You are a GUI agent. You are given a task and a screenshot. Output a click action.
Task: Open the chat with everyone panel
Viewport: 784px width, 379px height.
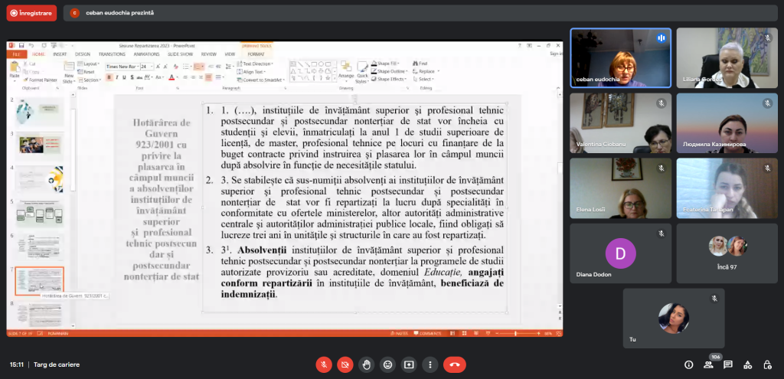tap(728, 364)
